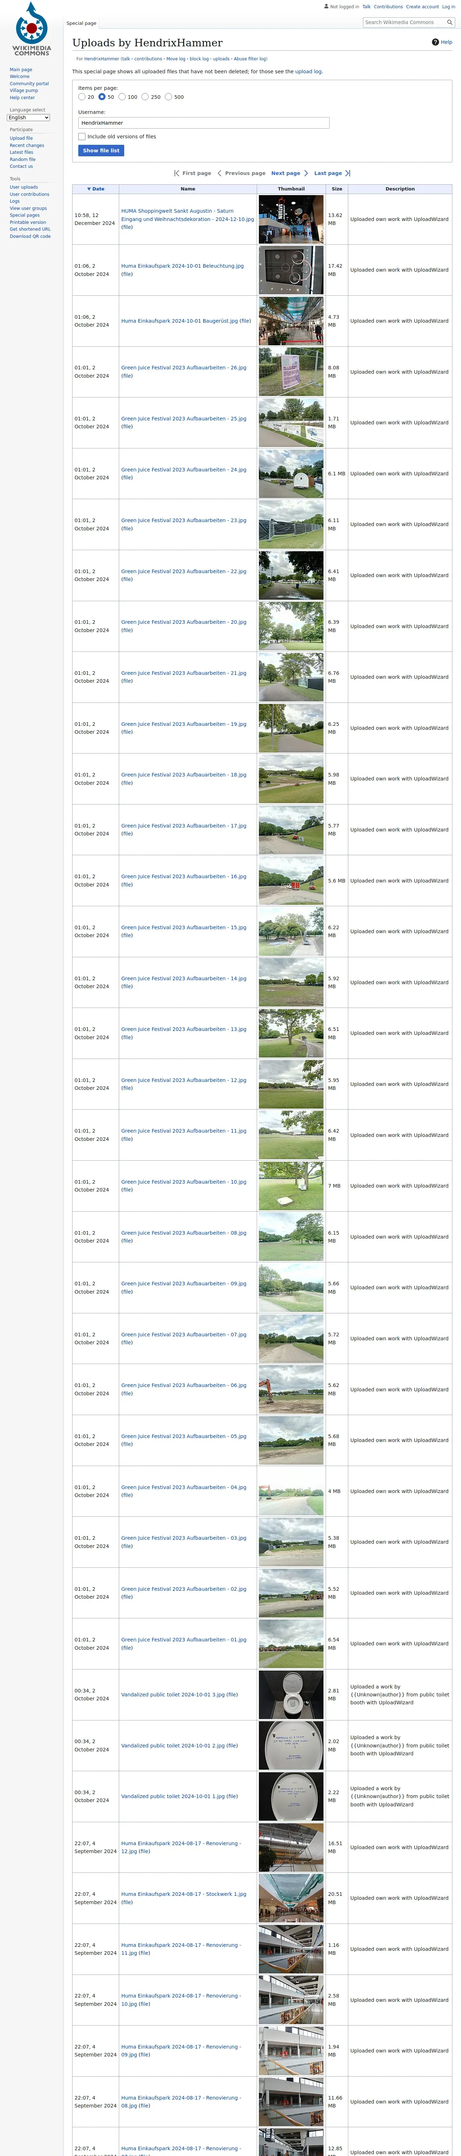Open the Special page tab
This screenshot has height=2156, width=461.
[x=81, y=23]
